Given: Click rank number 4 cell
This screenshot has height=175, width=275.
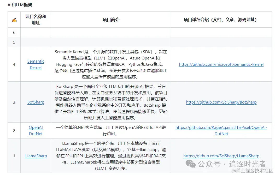Looking at the screenshot, I should [x=14, y=64].
